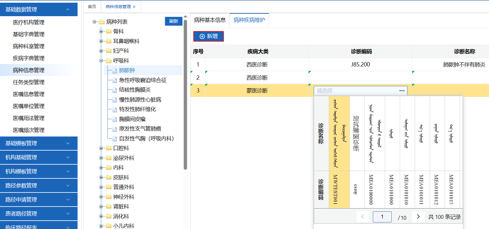The height and width of the screenshot is (229, 489).
Task: Open the 请选择 diagnosis code dropdown
Action: (356, 91)
